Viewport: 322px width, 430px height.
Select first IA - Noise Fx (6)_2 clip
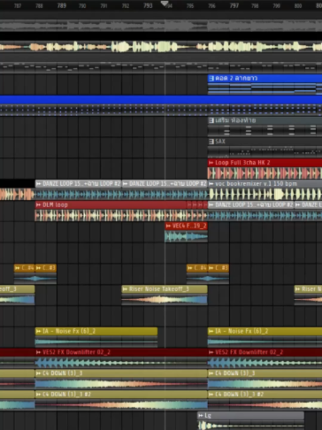click(x=96, y=337)
